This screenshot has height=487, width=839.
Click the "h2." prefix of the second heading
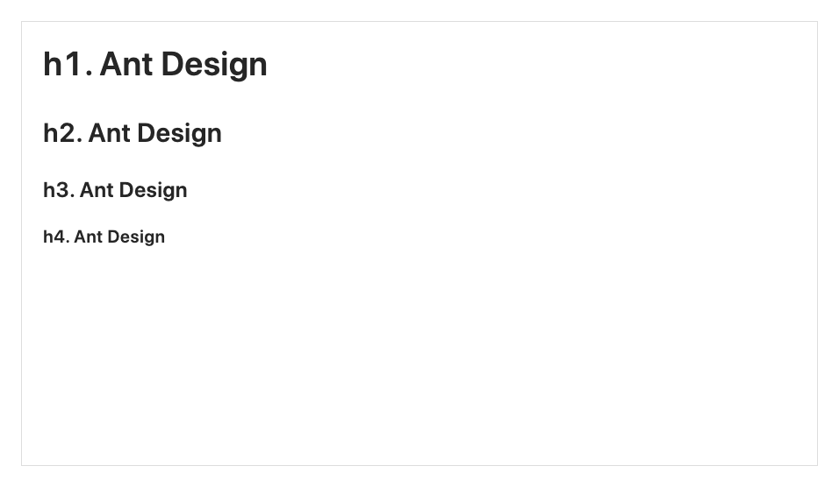point(62,133)
